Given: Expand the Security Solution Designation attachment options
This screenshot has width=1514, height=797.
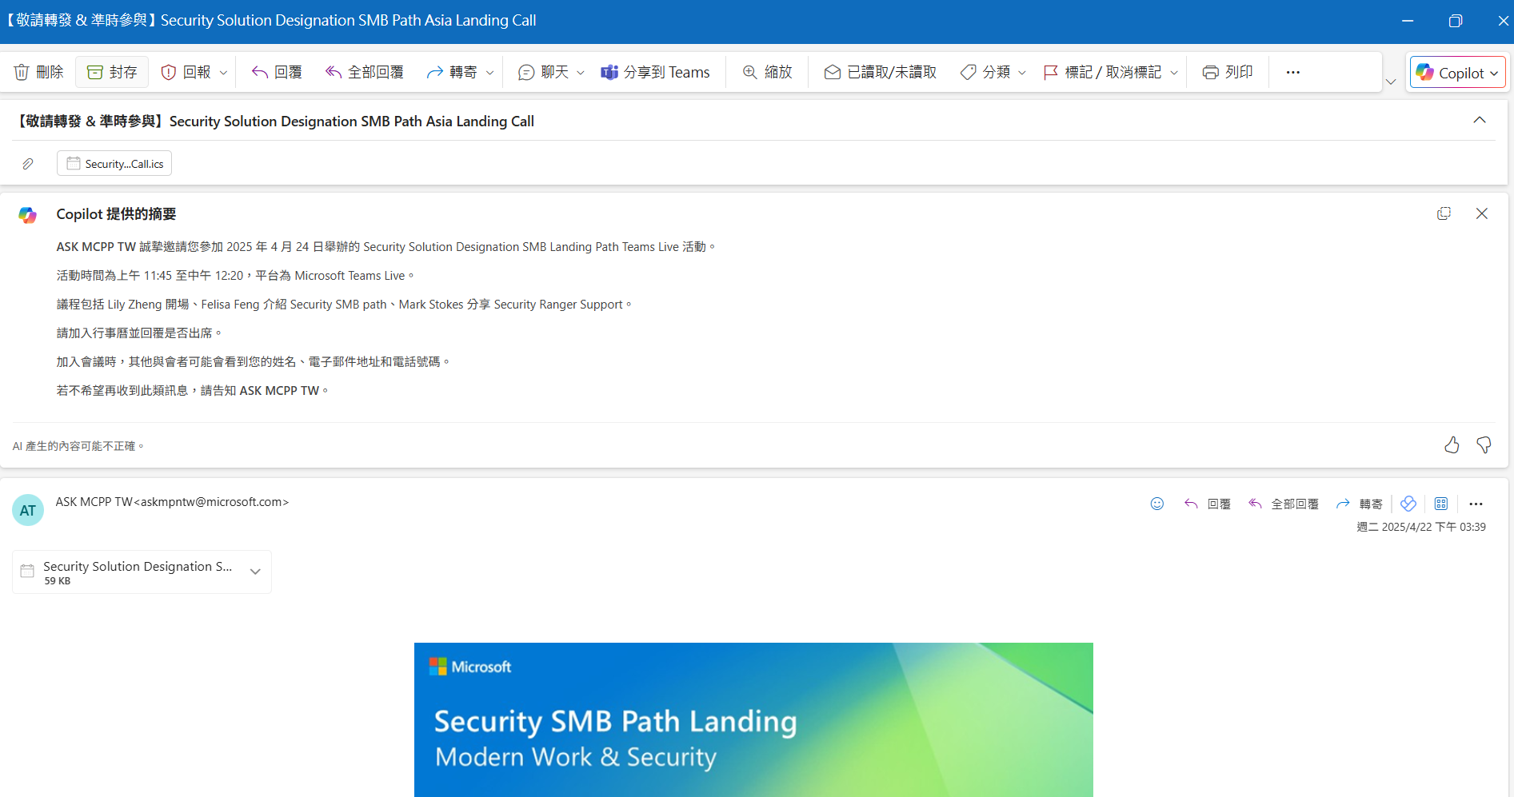Looking at the screenshot, I should 255,572.
